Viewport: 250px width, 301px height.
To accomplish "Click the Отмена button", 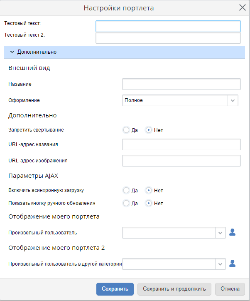I will (x=230, y=289).
